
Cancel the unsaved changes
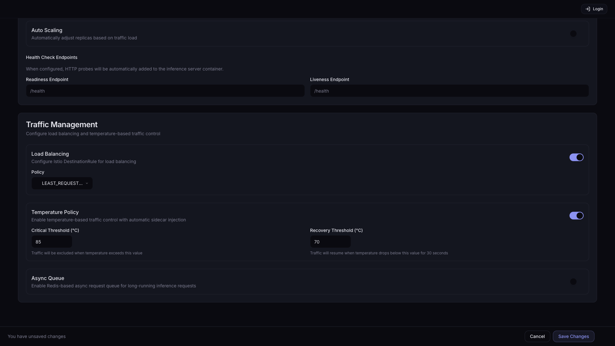point(537,336)
